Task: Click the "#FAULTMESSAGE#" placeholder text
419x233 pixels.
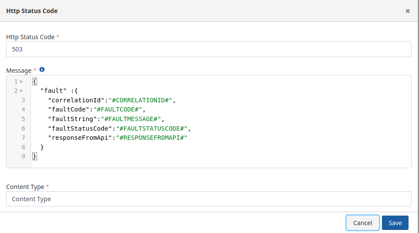Action: pyautogui.click(x=131, y=119)
